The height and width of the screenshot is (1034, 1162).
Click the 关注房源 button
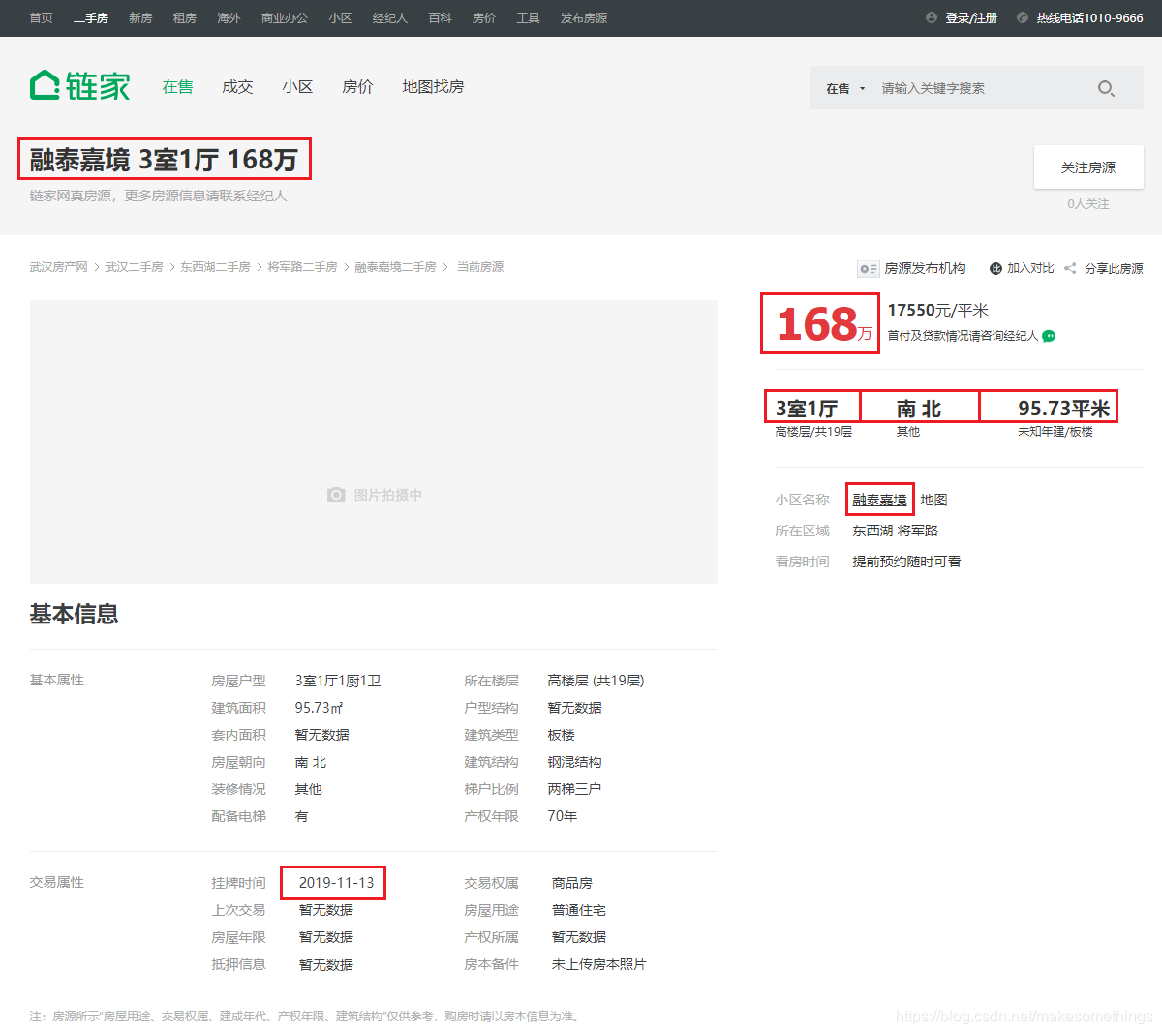pos(1088,167)
